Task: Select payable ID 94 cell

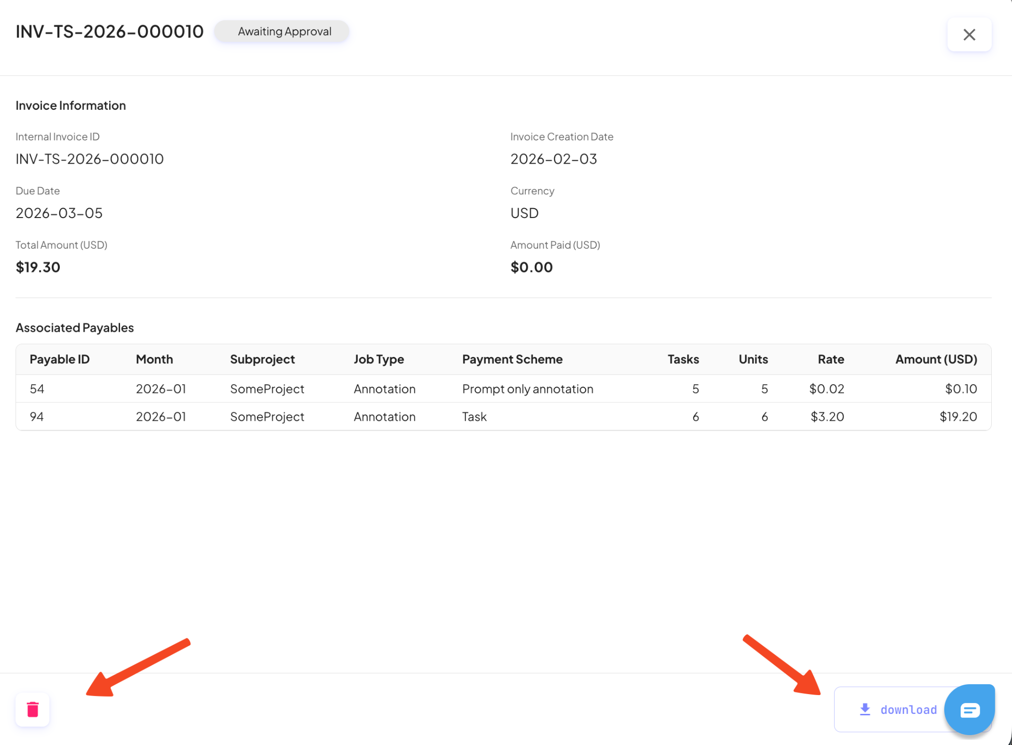Action: pos(37,417)
